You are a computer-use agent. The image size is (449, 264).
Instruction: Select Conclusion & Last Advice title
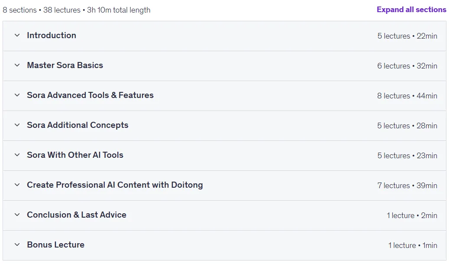tap(77, 215)
